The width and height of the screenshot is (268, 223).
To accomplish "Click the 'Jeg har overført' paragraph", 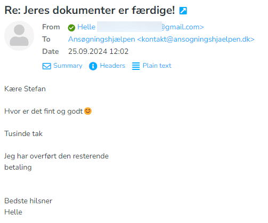I will click(x=56, y=162).
